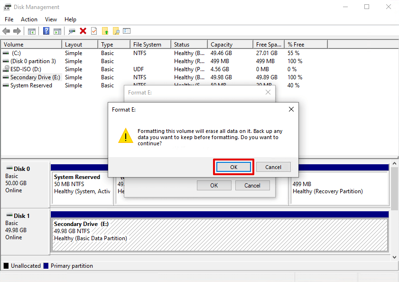The height and width of the screenshot is (282, 399).
Task: Sort by the Volume column header
Action: (x=32, y=44)
